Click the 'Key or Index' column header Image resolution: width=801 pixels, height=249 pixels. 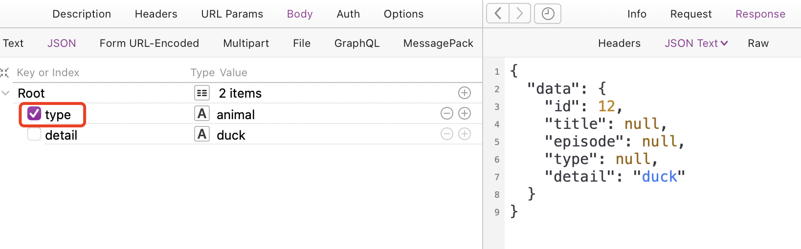[48, 72]
